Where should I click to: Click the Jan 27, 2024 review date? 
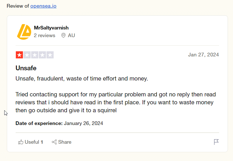[x=203, y=55]
